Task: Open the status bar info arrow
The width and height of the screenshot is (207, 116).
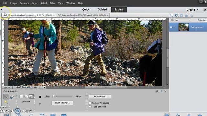Action: [44, 87]
